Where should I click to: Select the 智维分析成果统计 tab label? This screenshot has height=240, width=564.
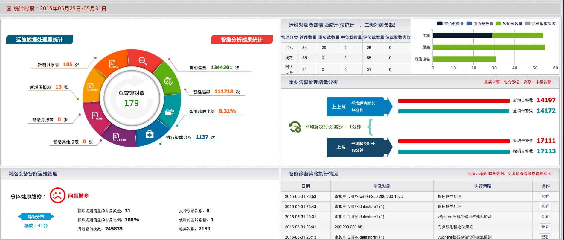[242, 40]
